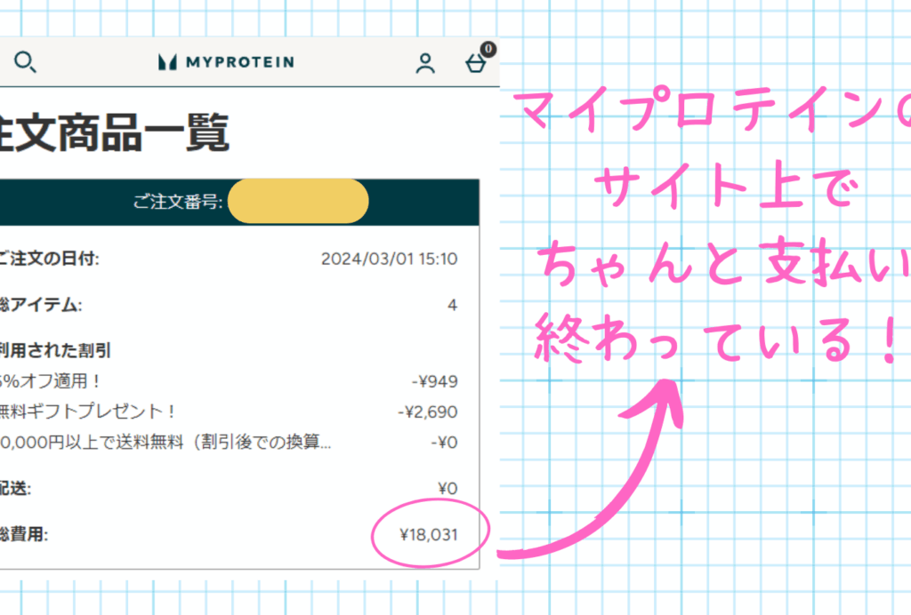
Task: Open the shopping basket icon
Action: 475,65
